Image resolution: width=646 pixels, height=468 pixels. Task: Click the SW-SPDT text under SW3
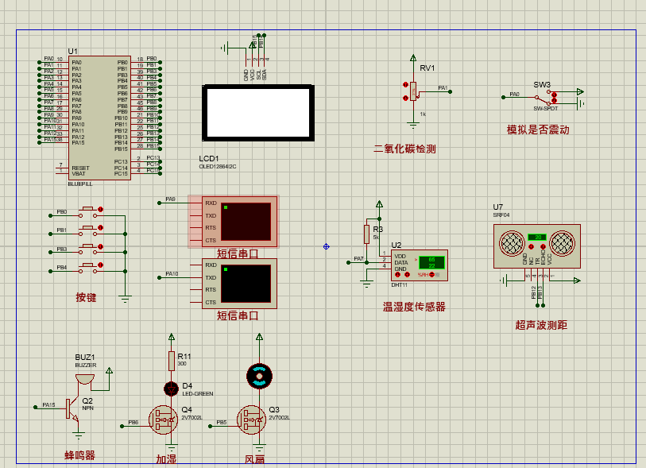tap(545, 108)
